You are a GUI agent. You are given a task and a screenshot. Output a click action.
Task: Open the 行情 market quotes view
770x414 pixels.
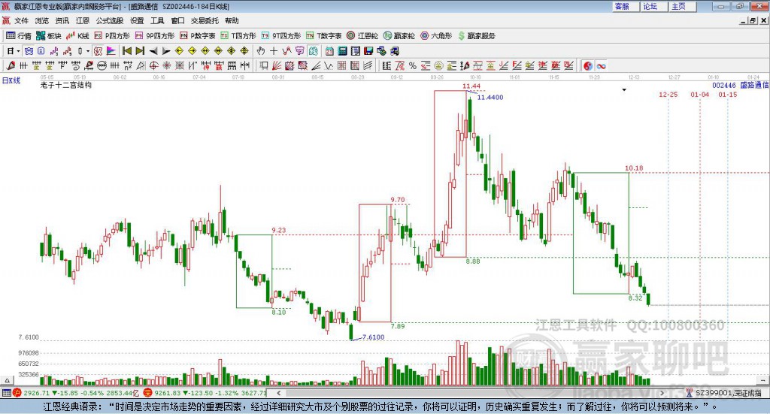pos(19,36)
